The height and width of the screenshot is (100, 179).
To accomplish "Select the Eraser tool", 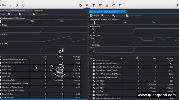I will (107, 5).
